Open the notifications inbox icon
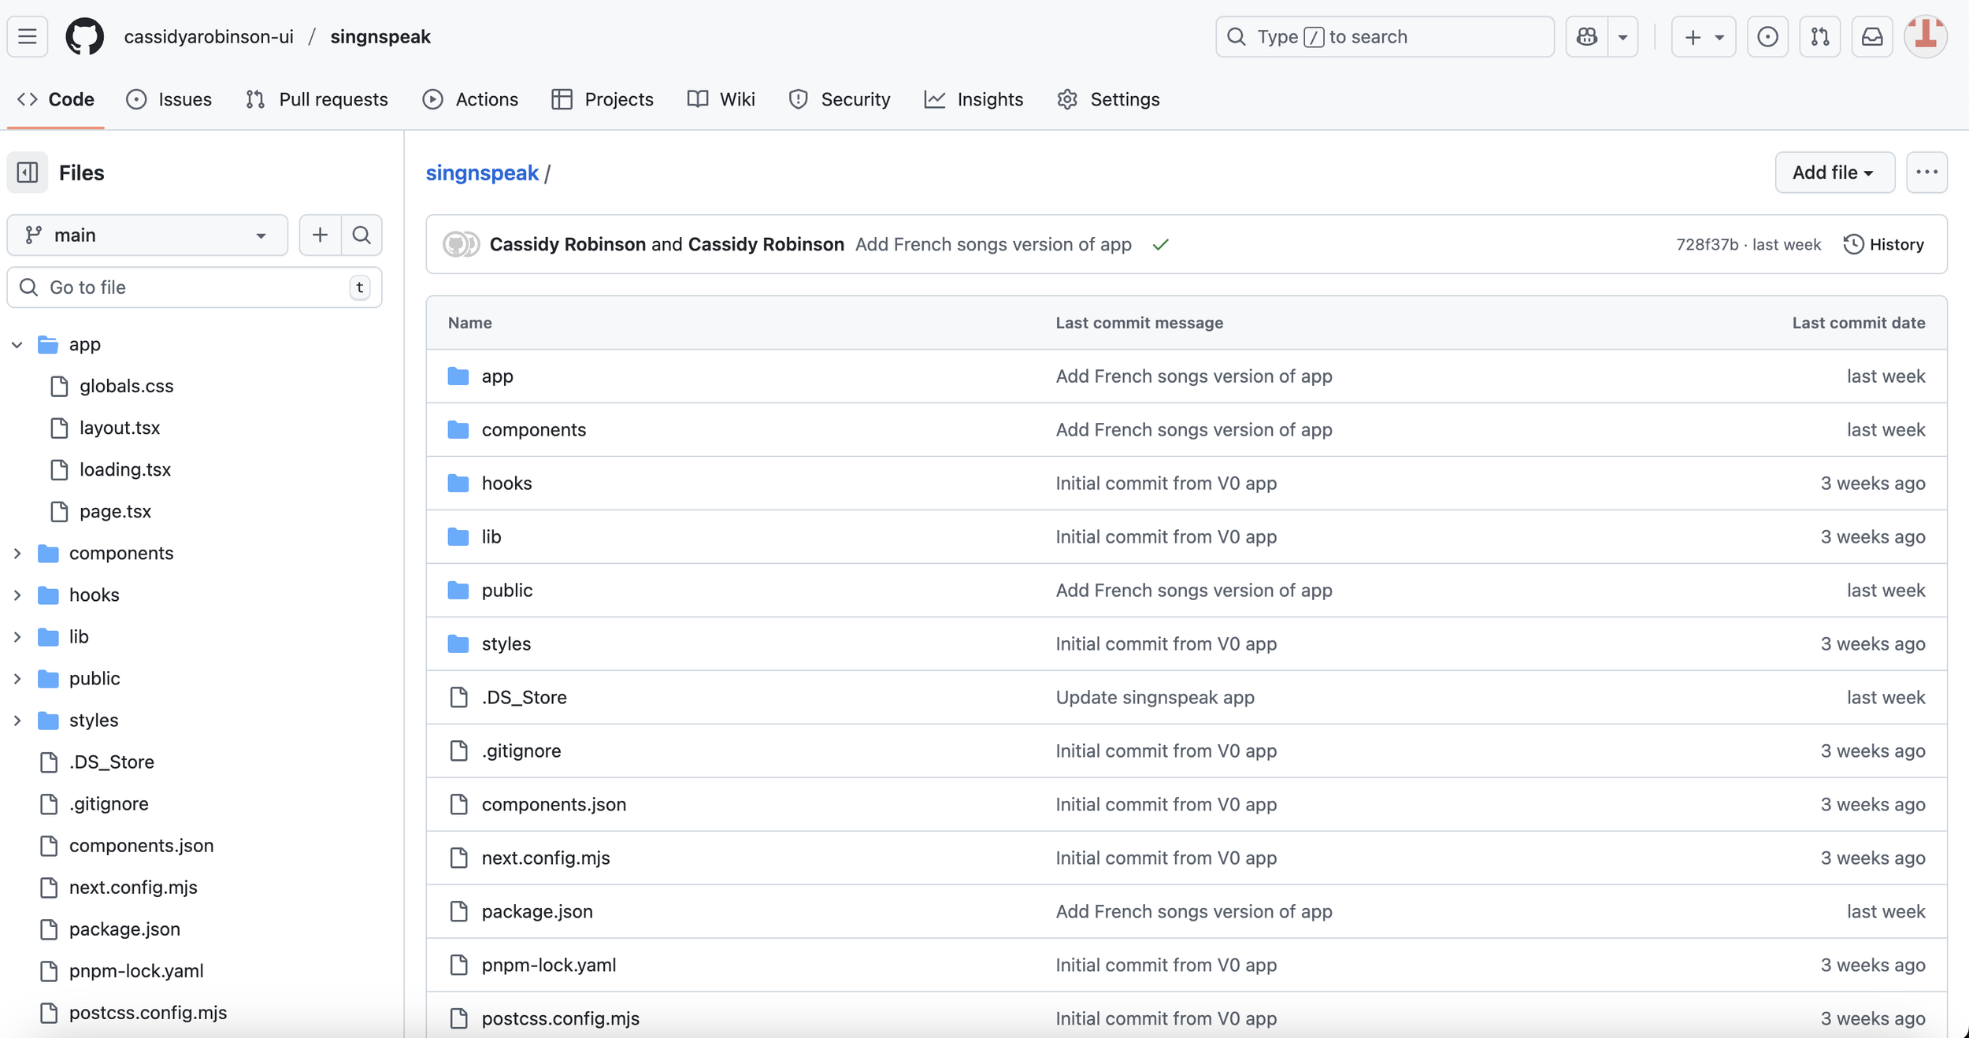The width and height of the screenshot is (1969, 1038). [x=1871, y=37]
